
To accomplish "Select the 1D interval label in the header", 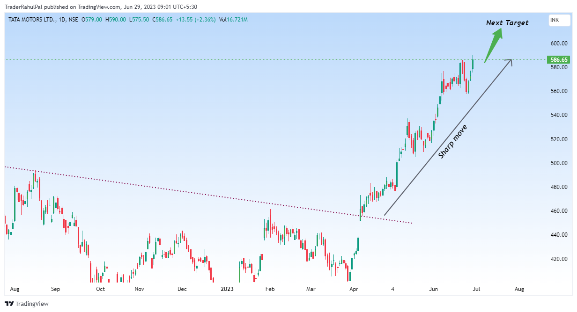I will pyautogui.click(x=63, y=20).
